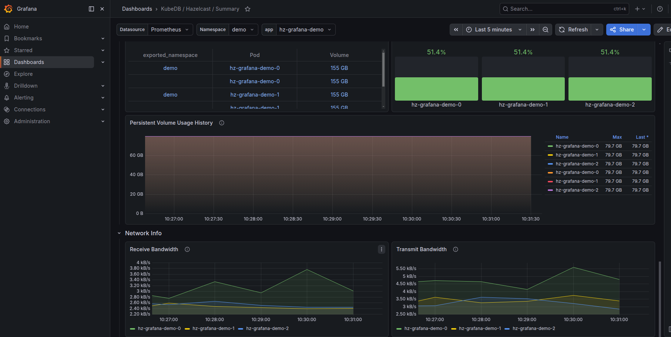Click purple color swatch for last hz-grafana-demo-2 legend
671x337 pixels.
tap(550, 190)
